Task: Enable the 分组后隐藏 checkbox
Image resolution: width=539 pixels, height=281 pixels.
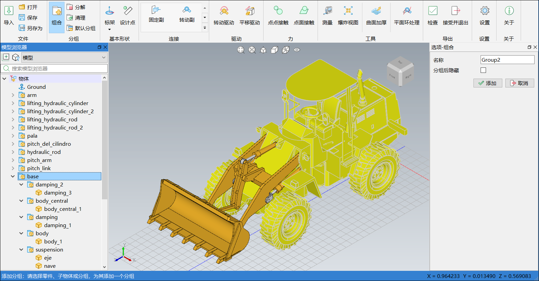Action: coord(483,70)
